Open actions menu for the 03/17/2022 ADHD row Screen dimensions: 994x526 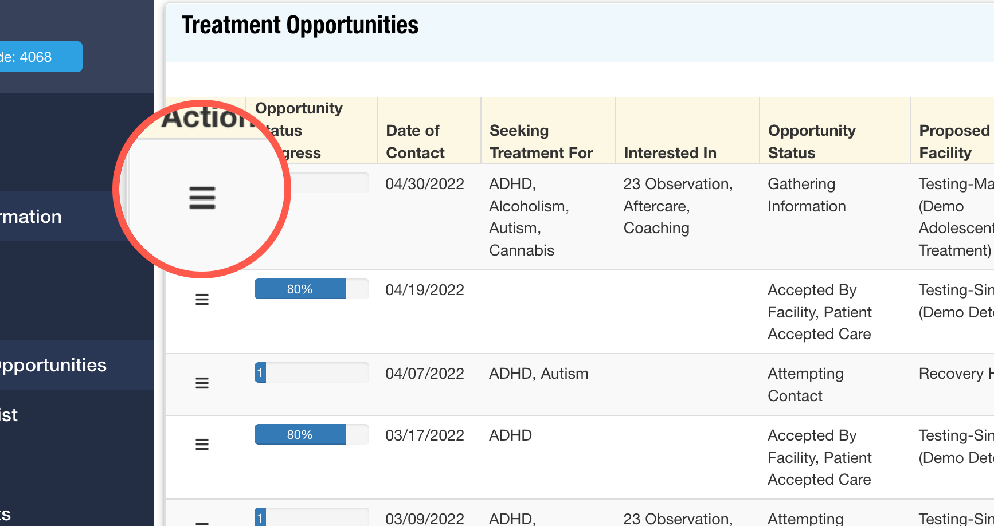click(202, 444)
